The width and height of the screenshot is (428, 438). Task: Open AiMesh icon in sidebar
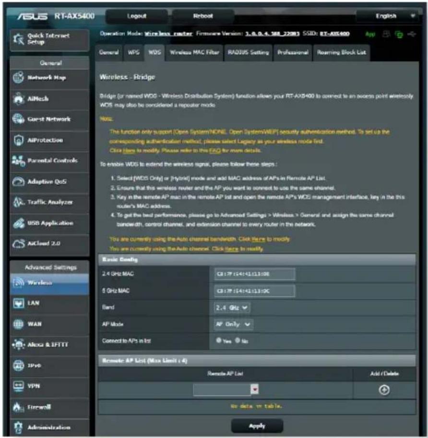[x=18, y=98]
